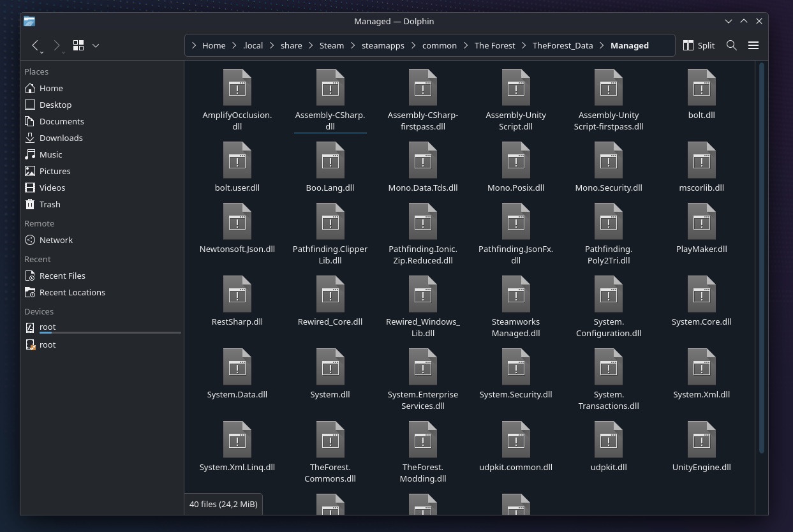Open Pictures in Places sidebar
This screenshot has height=532, width=793.
102,171
